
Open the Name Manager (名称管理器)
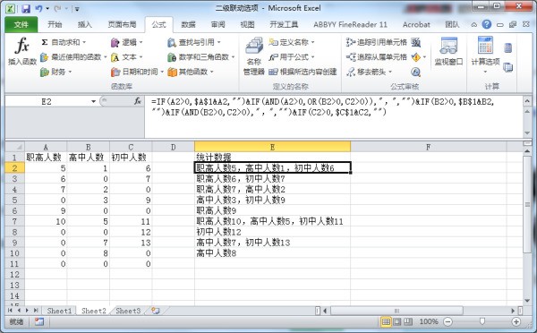tap(254, 55)
